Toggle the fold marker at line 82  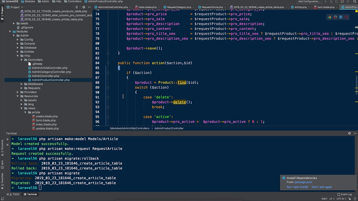[x=108, y=53]
